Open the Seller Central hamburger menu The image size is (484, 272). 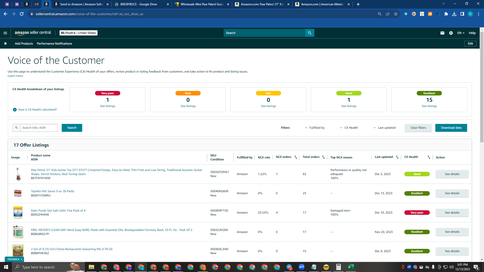click(x=5, y=33)
